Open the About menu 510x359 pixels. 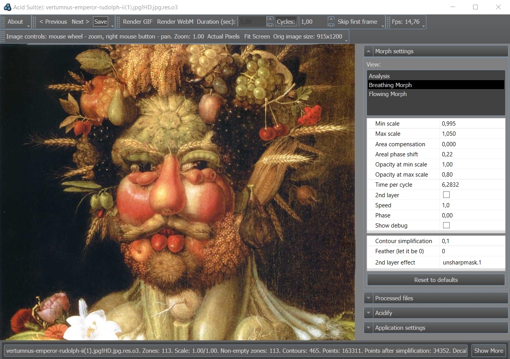(16, 22)
